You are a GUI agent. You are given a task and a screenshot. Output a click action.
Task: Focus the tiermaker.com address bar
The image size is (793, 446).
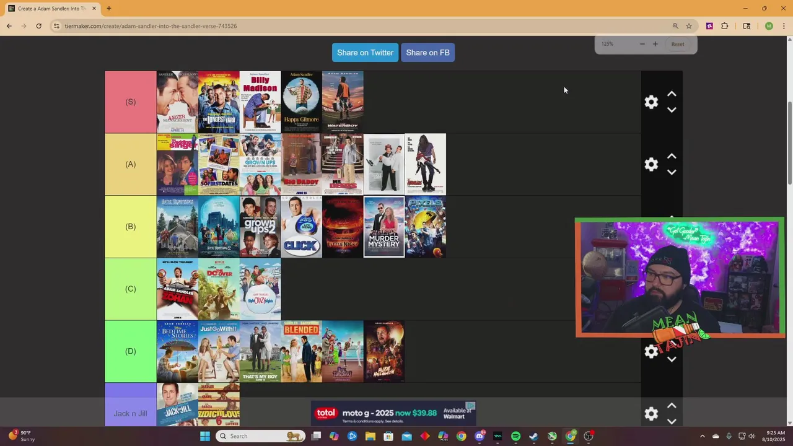(359, 26)
